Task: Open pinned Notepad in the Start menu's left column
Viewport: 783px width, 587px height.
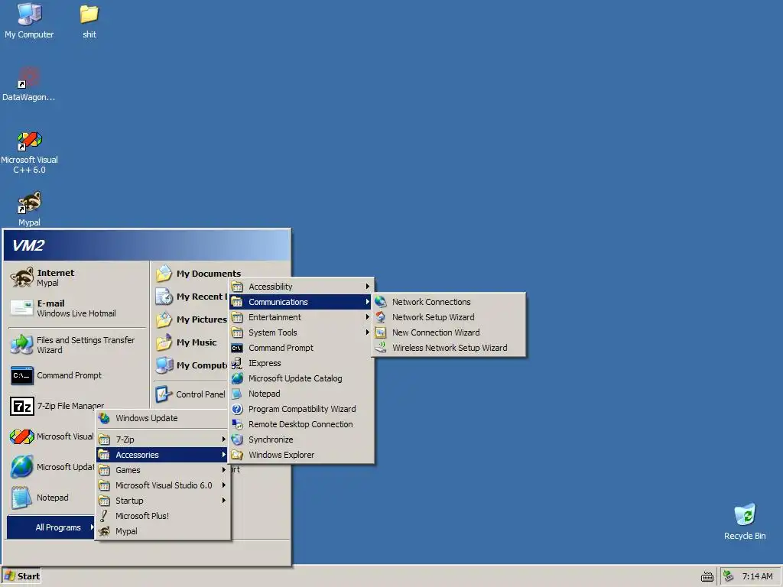Action: [x=50, y=498]
